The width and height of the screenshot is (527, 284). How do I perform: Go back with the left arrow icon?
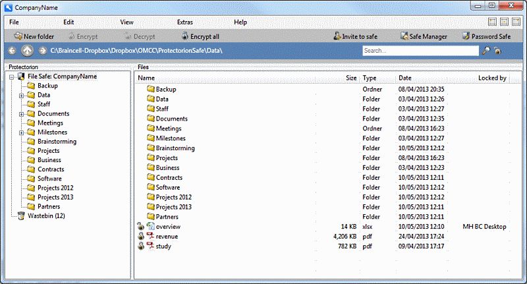coord(12,51)
